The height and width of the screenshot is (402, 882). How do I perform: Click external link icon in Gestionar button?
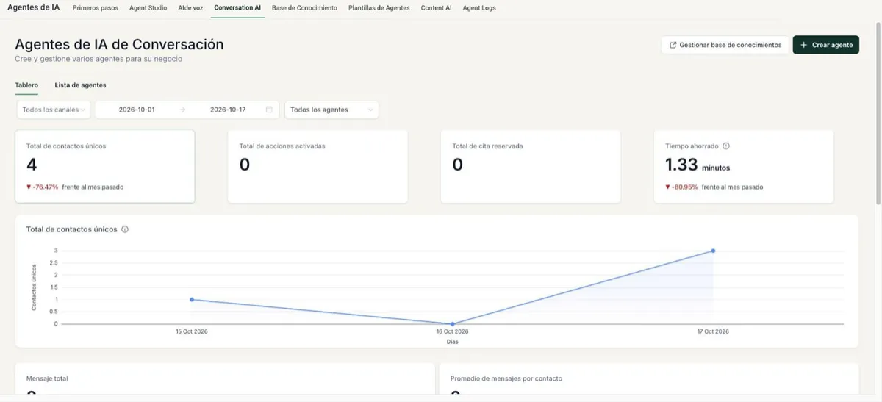pyautogui.click(x=673, y=45)
